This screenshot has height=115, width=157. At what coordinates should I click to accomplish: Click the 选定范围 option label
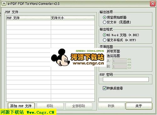(x=113, y=56)
